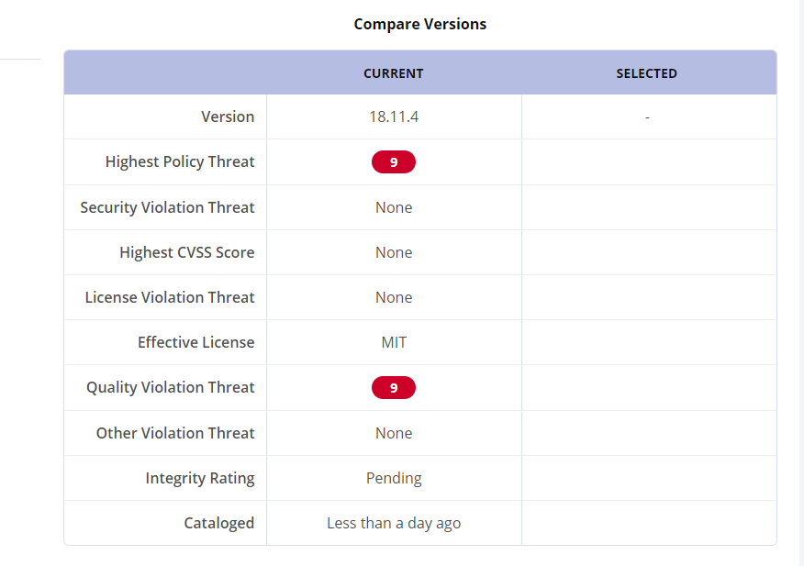The width and height of the screenshot is (804, 566).
Task: Open version 18.11.4 details
Action: 393,117
